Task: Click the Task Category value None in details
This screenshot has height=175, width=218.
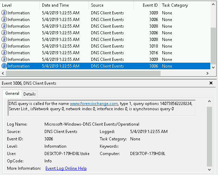Action: click(135, 139)
